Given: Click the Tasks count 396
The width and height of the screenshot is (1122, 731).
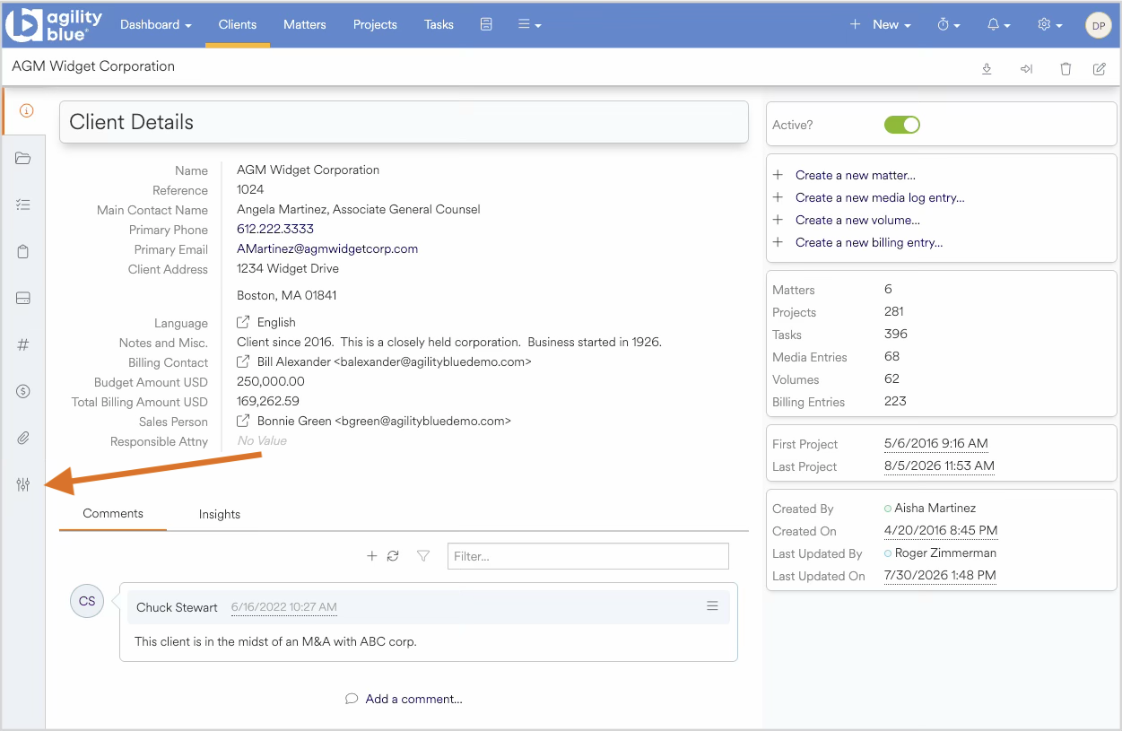Looking at the screenshot, I should pyautogui.click(x=896, y=334).
